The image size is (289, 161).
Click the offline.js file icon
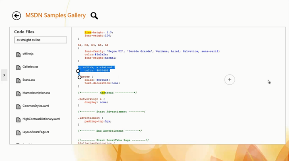pyautogui.click(x=18, y=55)
